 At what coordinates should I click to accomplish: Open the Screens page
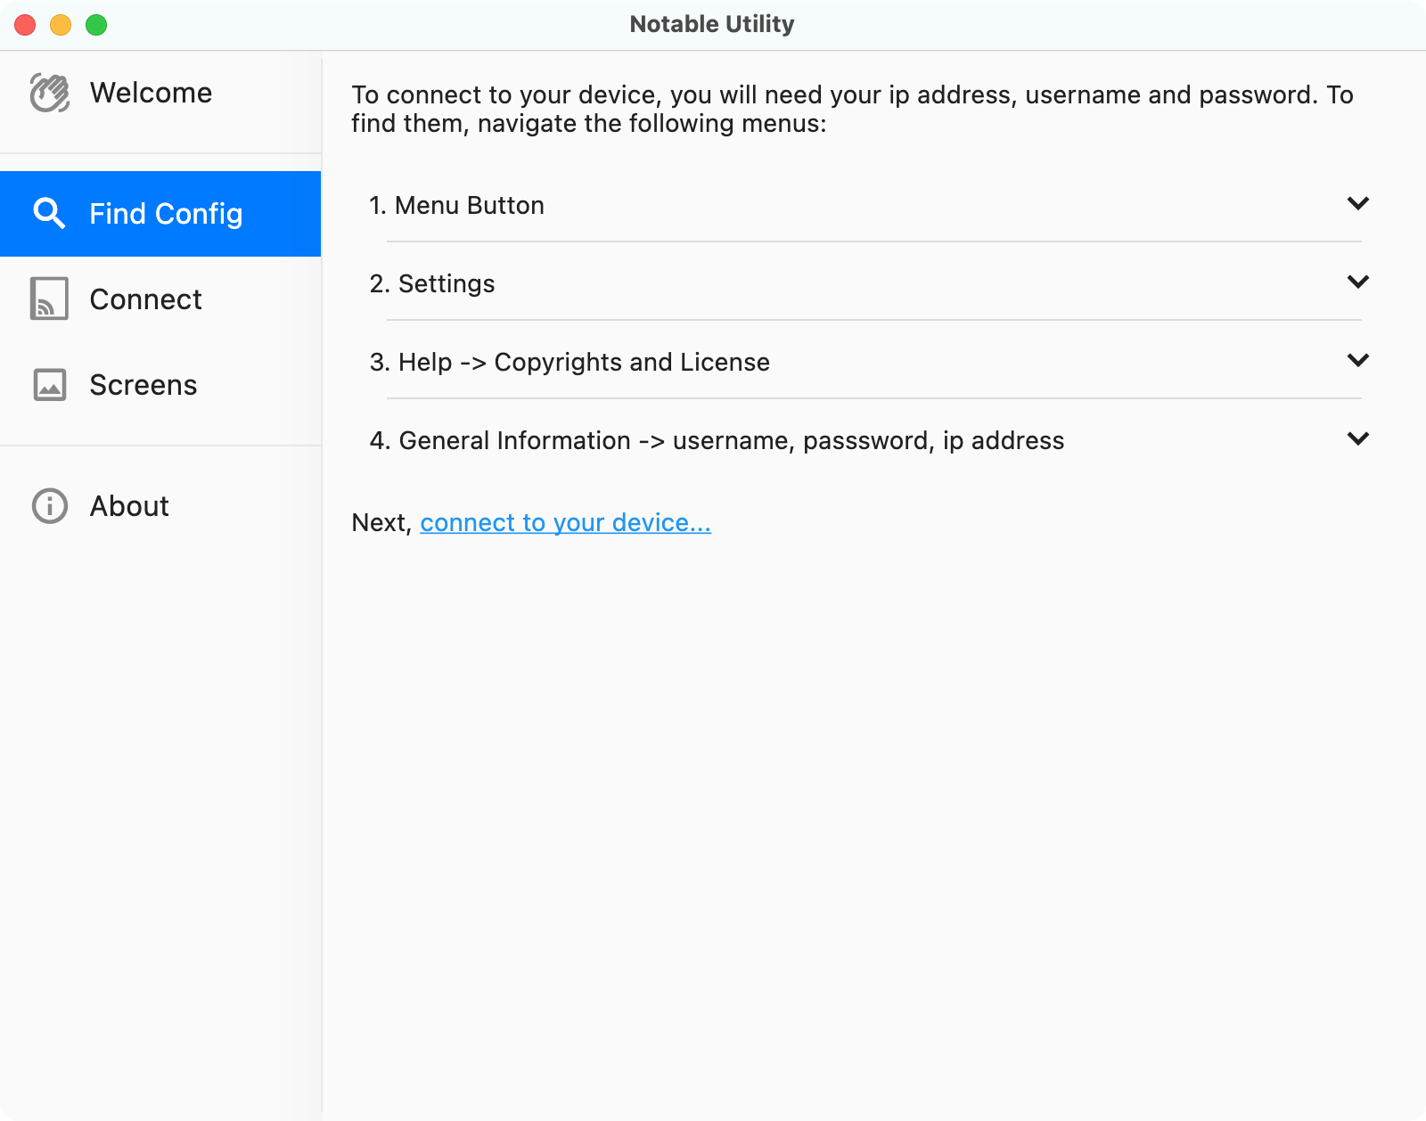click(x=143, y=384)
